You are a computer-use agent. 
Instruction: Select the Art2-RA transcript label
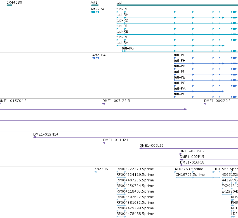tap(97, 9)
